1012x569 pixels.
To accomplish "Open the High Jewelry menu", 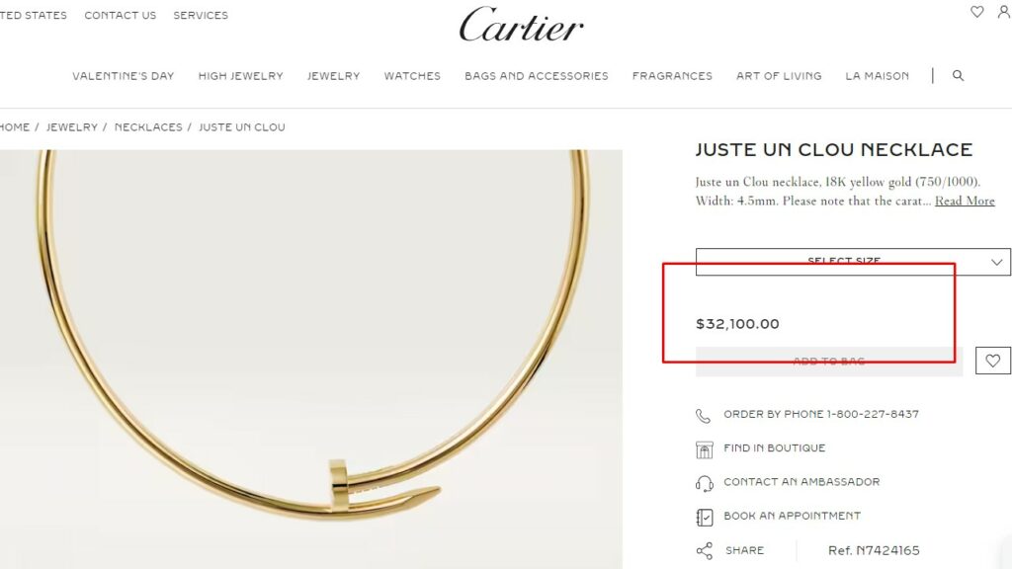I will (x=241, y=76).
